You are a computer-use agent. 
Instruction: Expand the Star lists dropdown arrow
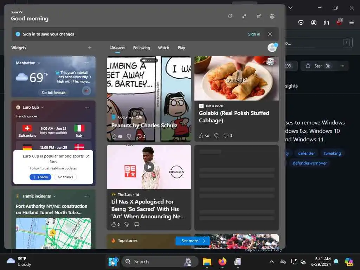click(x=342, y=66)
